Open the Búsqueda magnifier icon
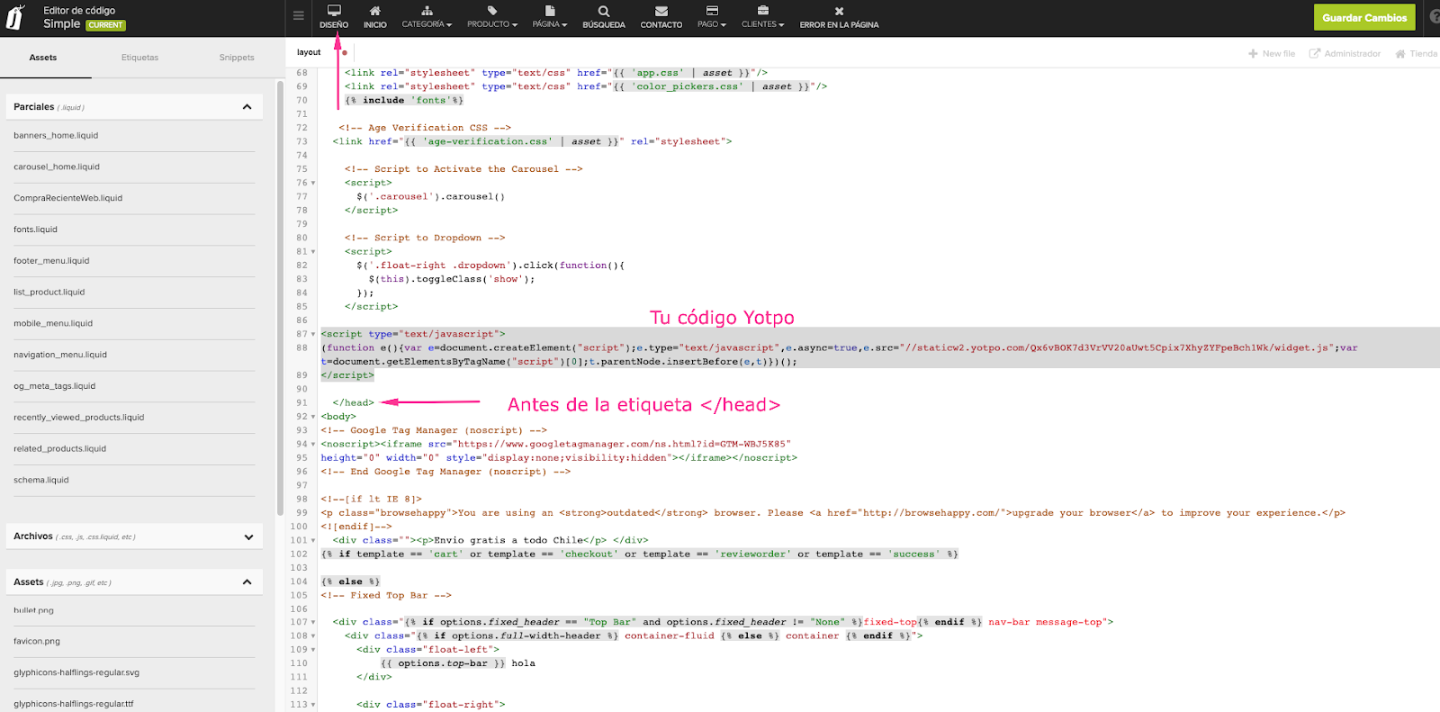 [x=604, y=11]
